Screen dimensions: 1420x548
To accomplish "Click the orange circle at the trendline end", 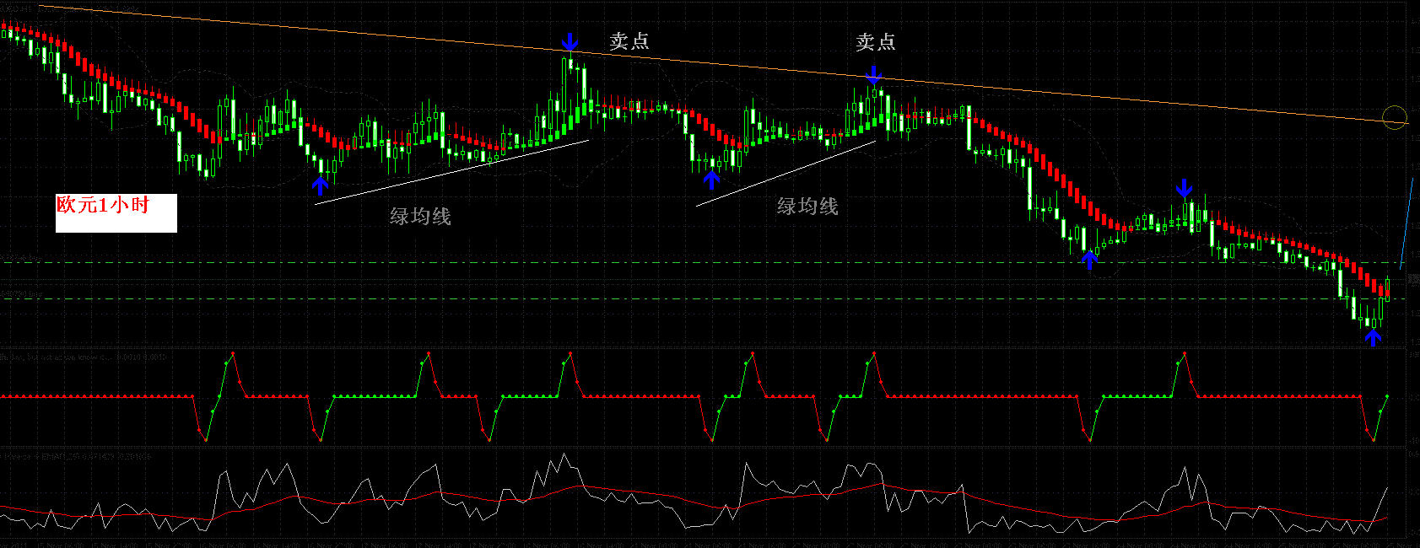I will click(x=1396, y=117).
